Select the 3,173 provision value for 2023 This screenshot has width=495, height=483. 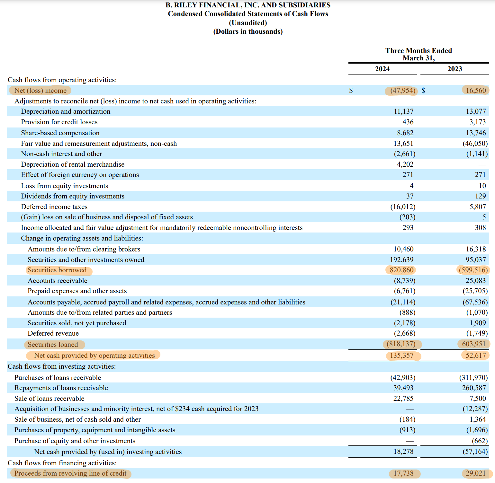coord(478,122)
